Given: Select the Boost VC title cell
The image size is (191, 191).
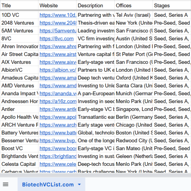Looking at the screenshot, I should [x=19, y=148].
